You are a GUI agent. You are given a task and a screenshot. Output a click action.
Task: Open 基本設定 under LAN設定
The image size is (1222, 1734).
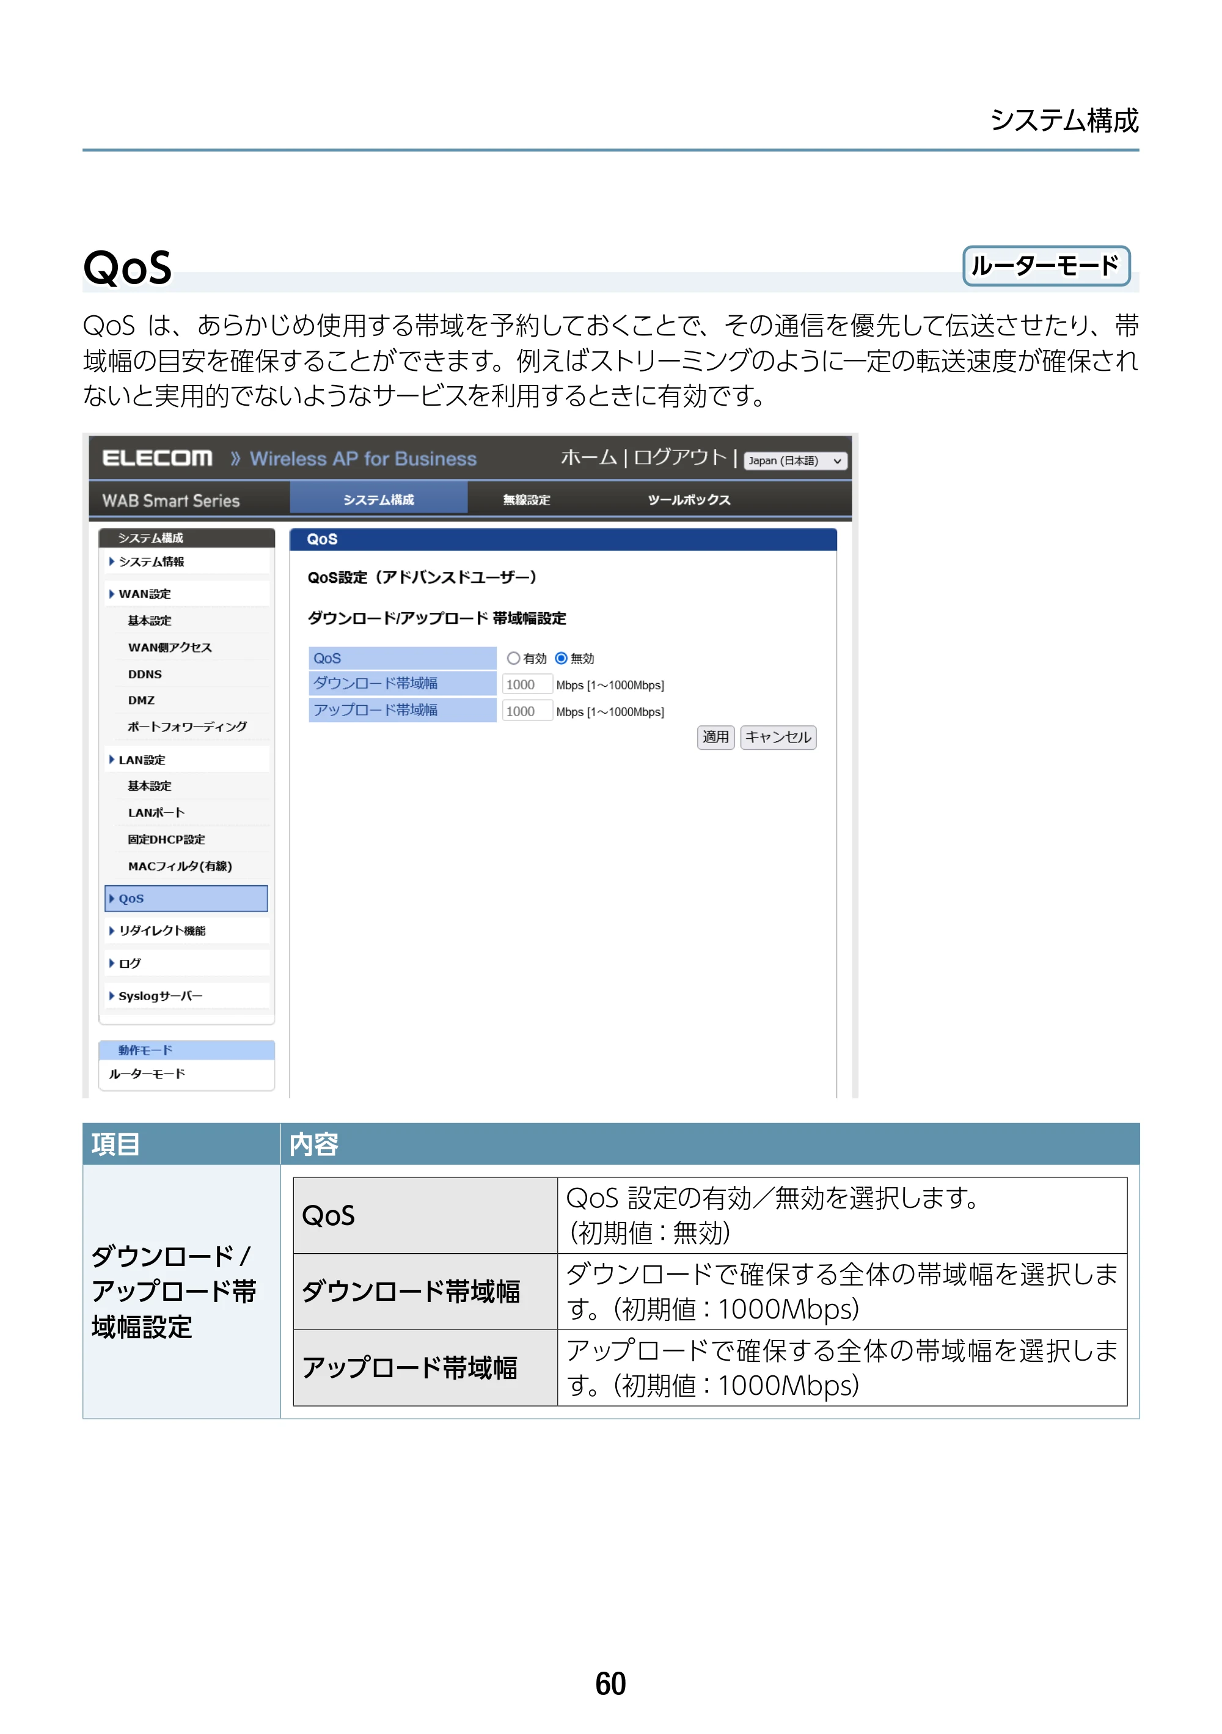pos(150,786)
